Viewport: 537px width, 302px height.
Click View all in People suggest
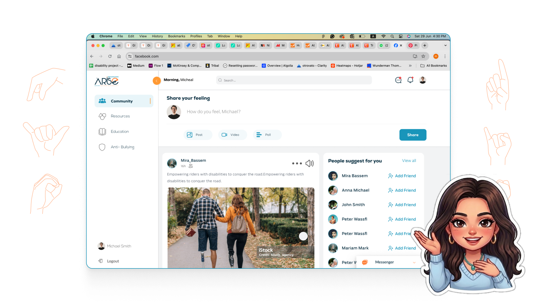click(x=409, y=161)
